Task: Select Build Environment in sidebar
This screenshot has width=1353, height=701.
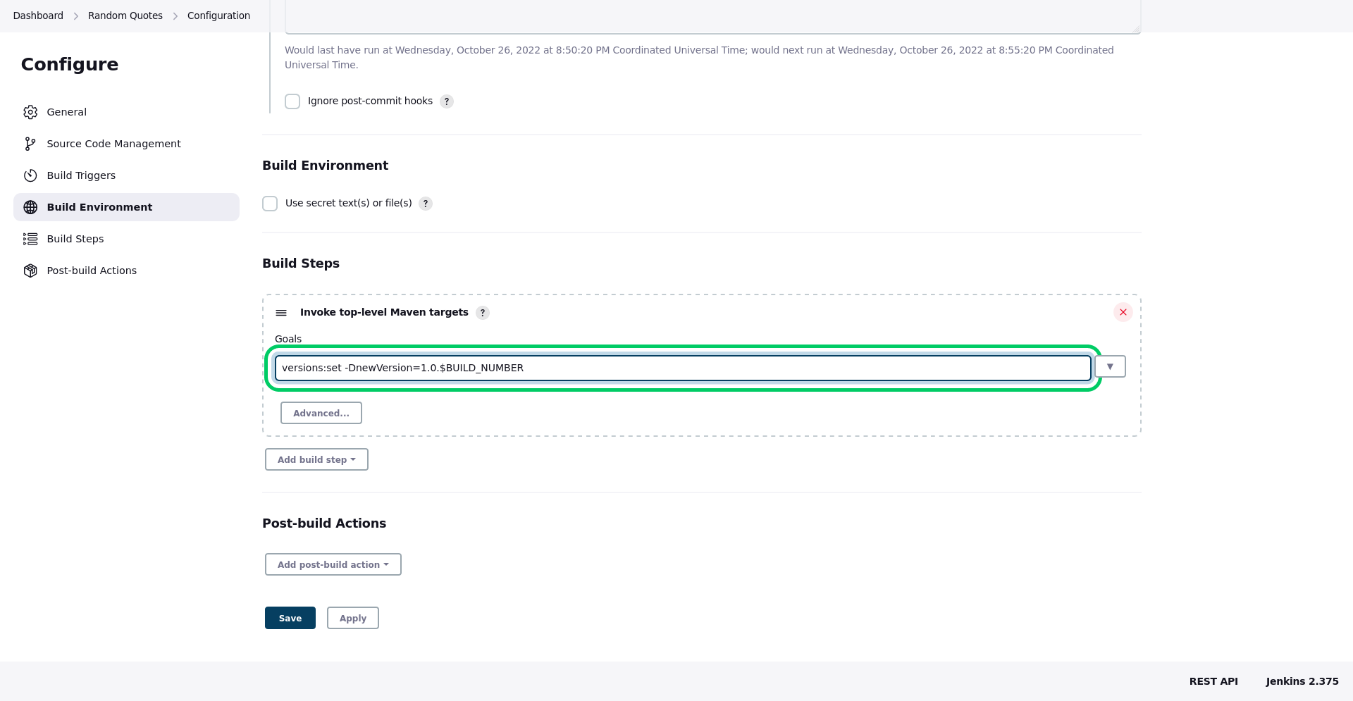Action: 126,207
